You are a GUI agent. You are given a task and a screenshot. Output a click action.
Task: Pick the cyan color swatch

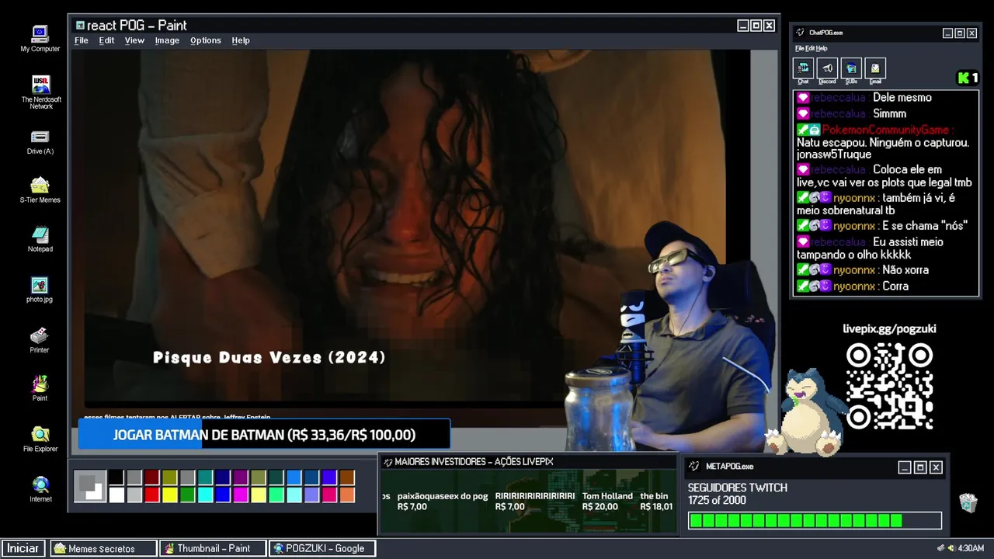click(x=205, y=495)
